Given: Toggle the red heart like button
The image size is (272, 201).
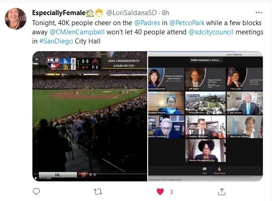Looking at the screenshot, I should point(160,192).
